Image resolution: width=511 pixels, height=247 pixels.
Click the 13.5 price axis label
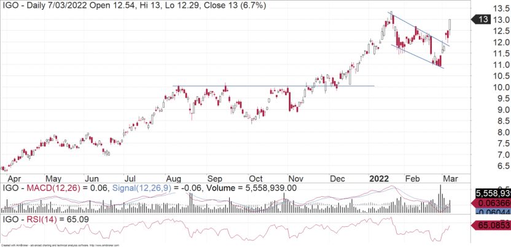pyautogui.click(x=501, y=8)
